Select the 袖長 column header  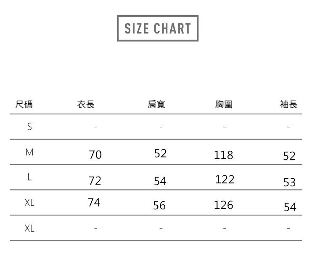tap(289, 104)
